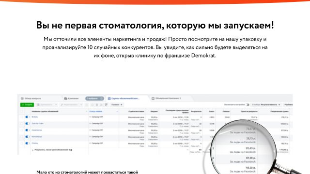The height and width of the screenshot is (174, 310).
Task: Click the heading 'Вы не первая стоматология'
Action: (155, 25)
